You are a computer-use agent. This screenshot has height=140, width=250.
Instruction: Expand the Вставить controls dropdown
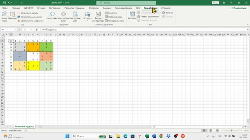pyautogui.click(x=87, y=16)
